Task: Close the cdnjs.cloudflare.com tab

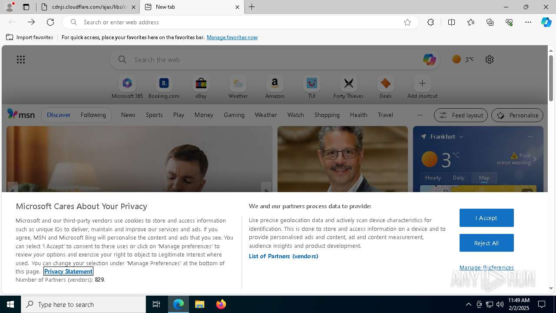Action: [133, 7]
